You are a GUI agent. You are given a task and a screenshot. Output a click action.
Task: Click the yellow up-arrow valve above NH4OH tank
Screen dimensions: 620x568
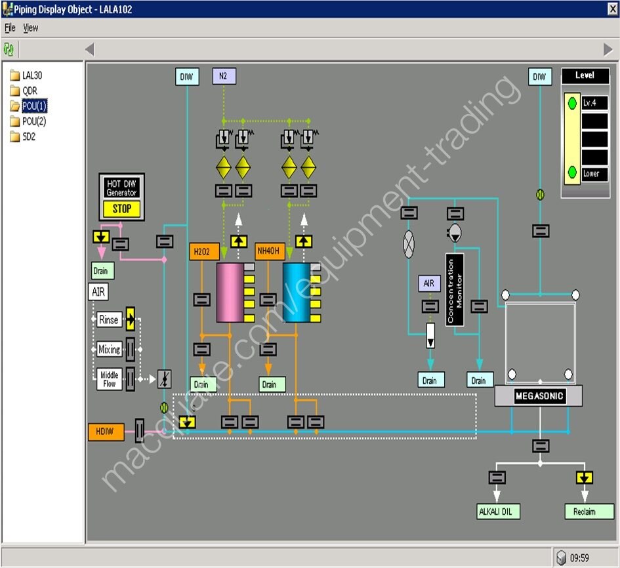click(304, 241)
